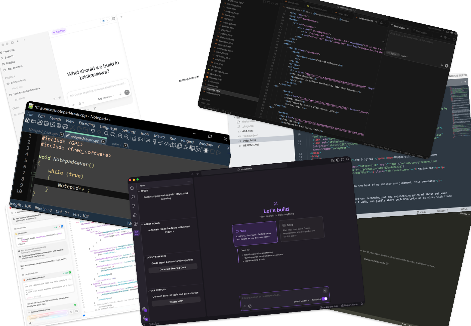Toggle Codex sidebar panel icon
Viewport: 471px width, 326px height.
pyautogui.click(x=12, y=42)
